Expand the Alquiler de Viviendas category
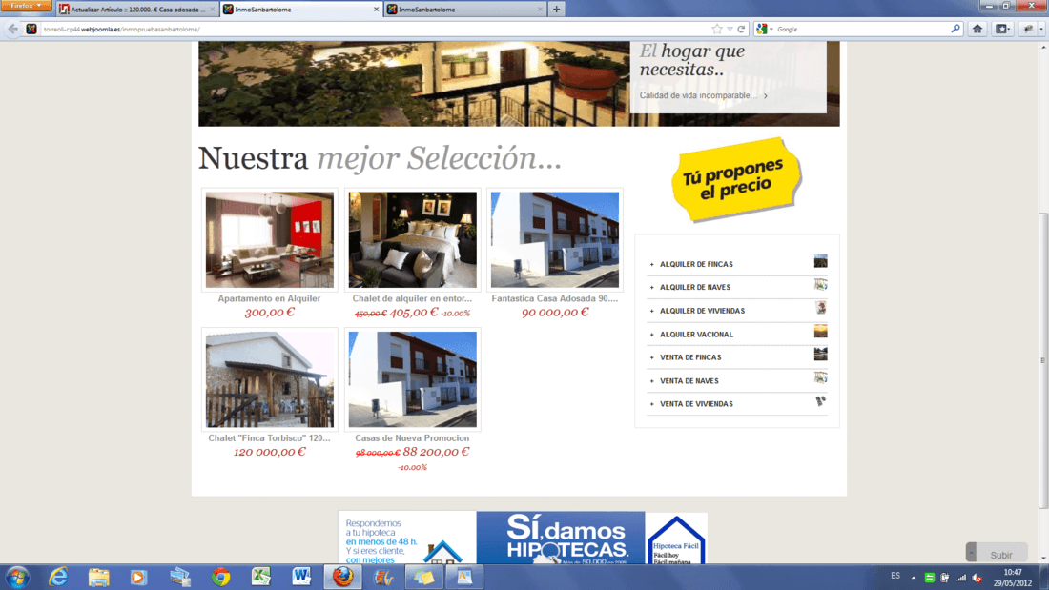Viewport: 1049px width, 590px height. pyautogui.click(x=702, y=311)
